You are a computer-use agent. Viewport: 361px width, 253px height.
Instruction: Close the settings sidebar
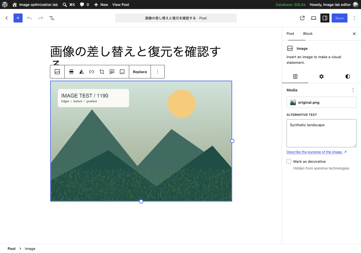[x=354, y=34]
